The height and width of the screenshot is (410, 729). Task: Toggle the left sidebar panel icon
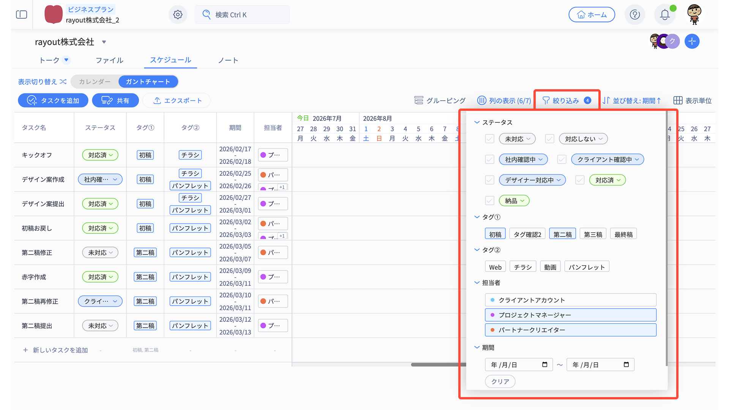[22, 15]
